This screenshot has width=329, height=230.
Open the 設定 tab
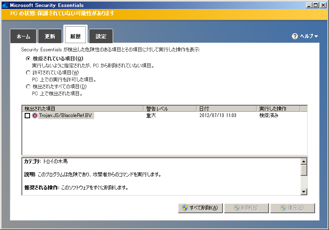pyautogui.click(x=101, y=37)
